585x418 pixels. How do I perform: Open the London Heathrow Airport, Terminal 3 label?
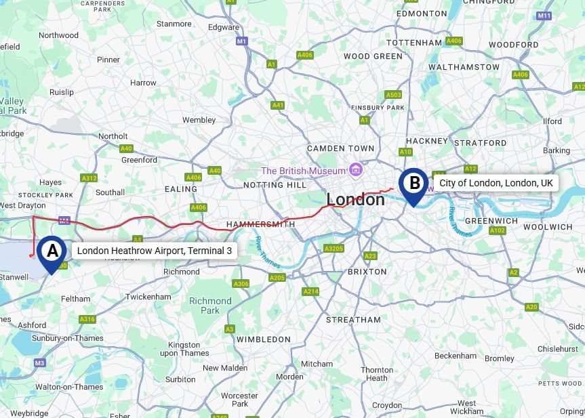tap(154, 251)
